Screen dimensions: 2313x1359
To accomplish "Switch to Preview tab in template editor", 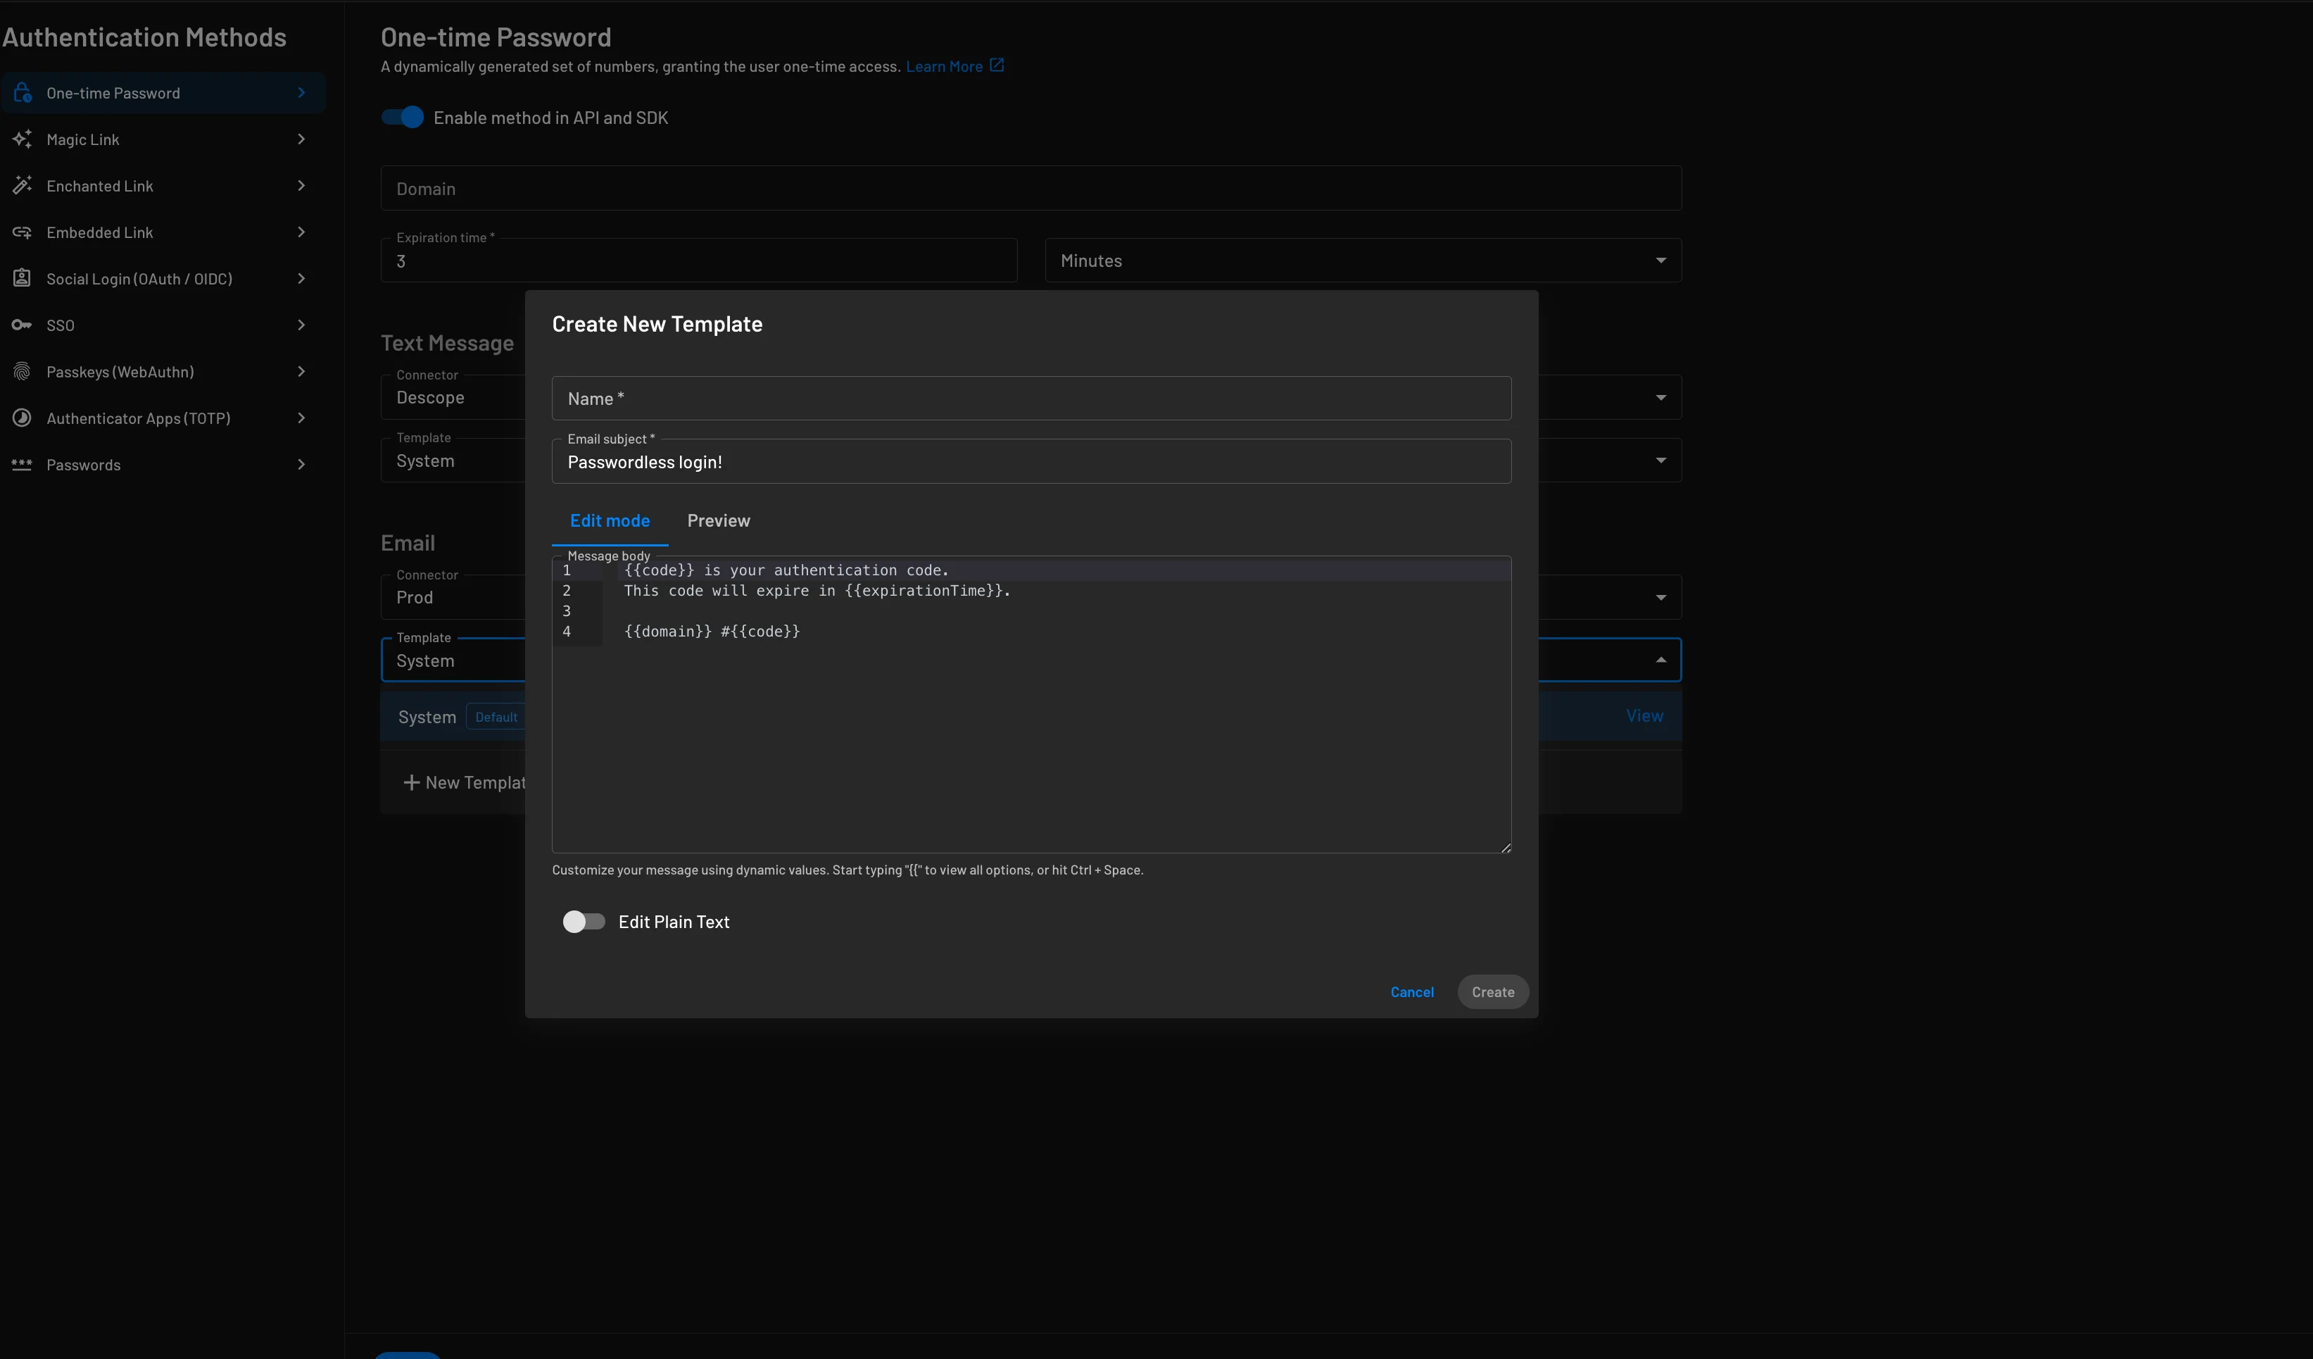I will coord(718,520).
